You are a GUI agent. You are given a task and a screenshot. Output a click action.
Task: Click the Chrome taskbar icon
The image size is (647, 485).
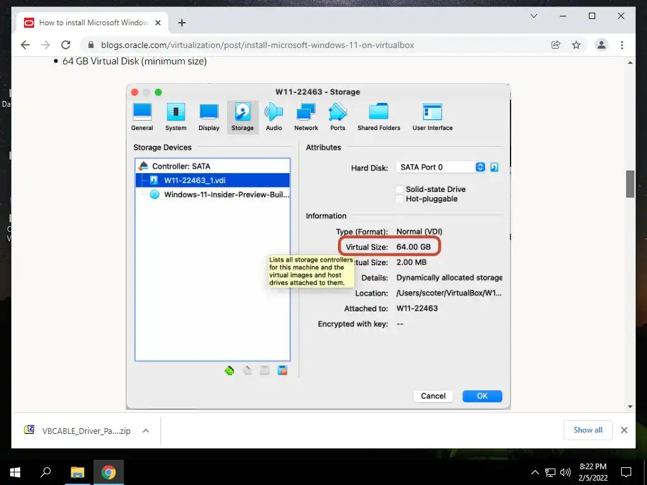(109, 472)
